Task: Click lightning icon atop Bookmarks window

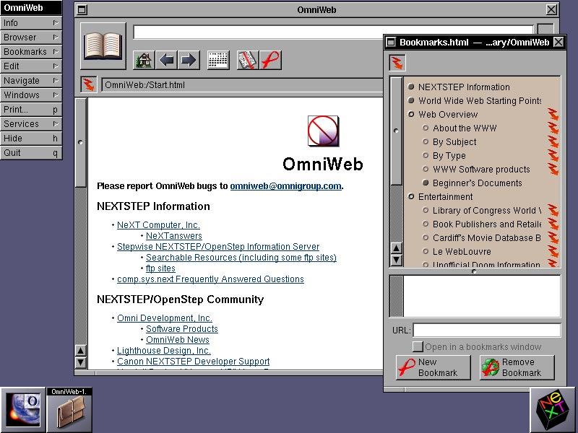Action: click(x=397, y=62)
